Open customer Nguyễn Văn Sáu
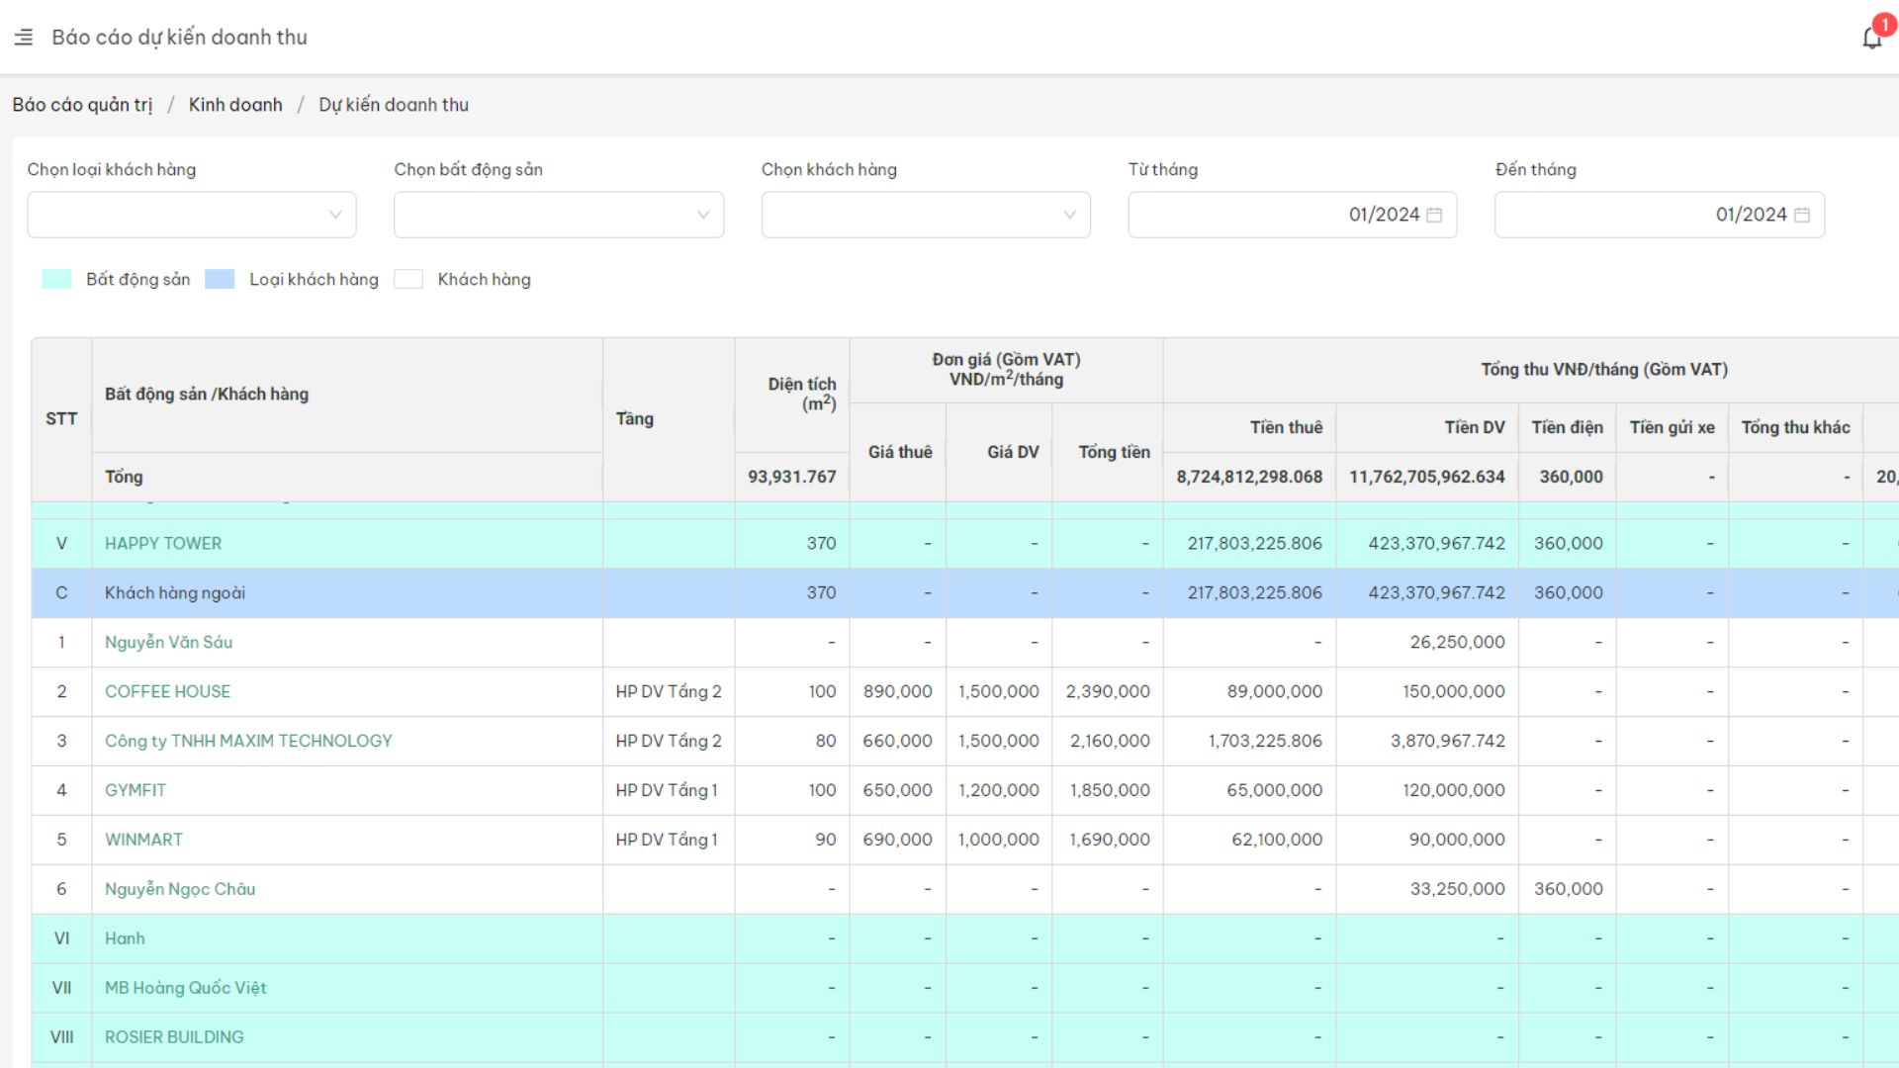 169,643
